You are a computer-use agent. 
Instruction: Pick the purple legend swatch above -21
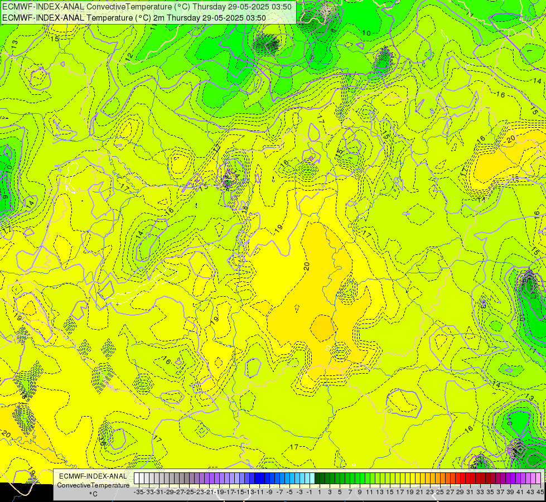click(207, 479)
